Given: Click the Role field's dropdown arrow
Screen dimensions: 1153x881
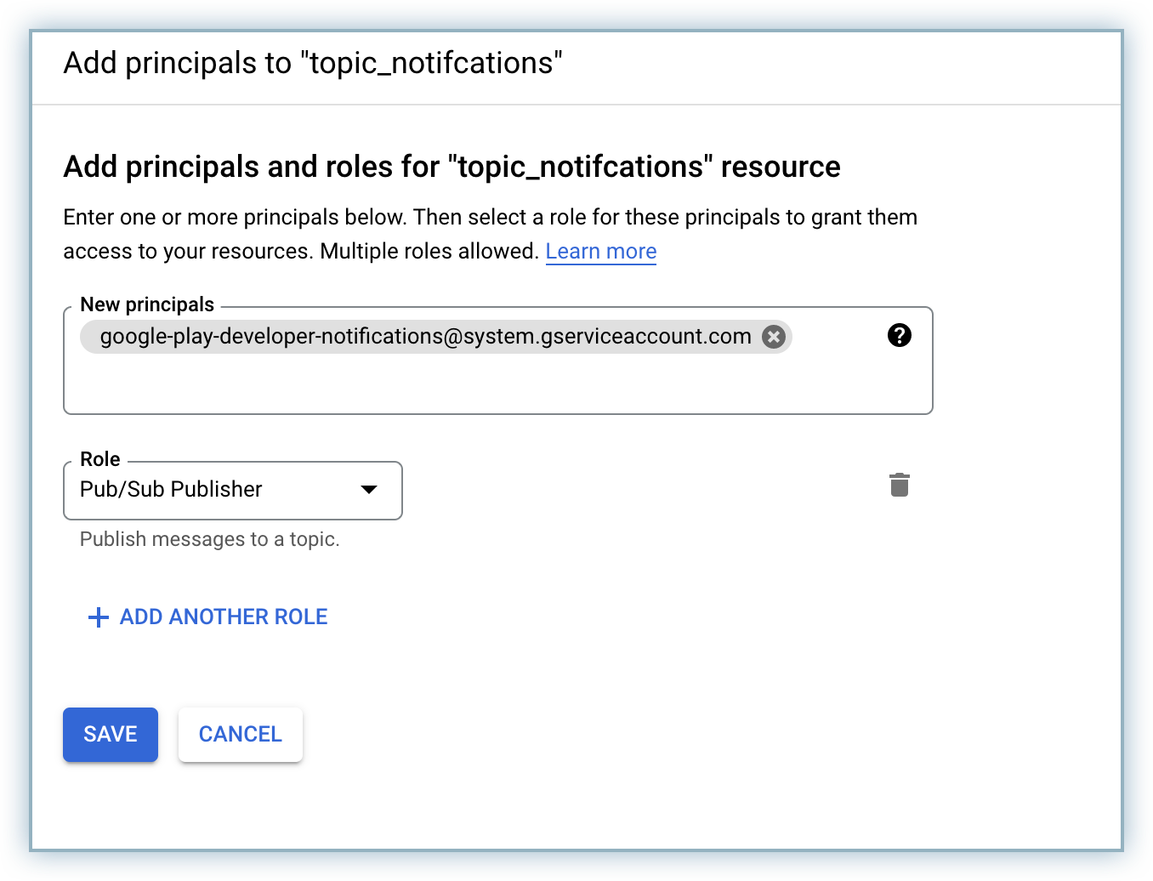Looking at the screenshot, I should (369, 490).
